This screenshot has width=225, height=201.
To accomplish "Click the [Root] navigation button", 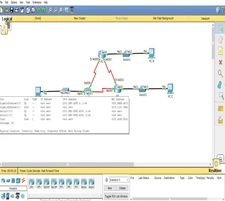I will pos(38,18).
